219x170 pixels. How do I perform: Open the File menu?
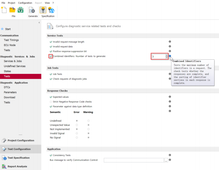pyautogui.click(x=3, y=3)
